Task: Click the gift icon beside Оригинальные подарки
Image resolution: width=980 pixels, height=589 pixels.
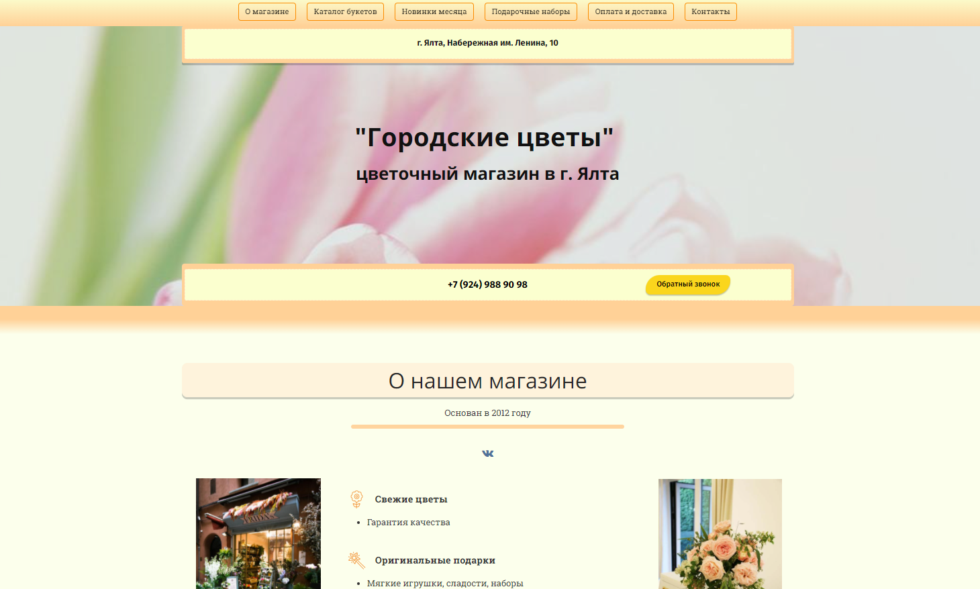Action: [x=356, y=560]
